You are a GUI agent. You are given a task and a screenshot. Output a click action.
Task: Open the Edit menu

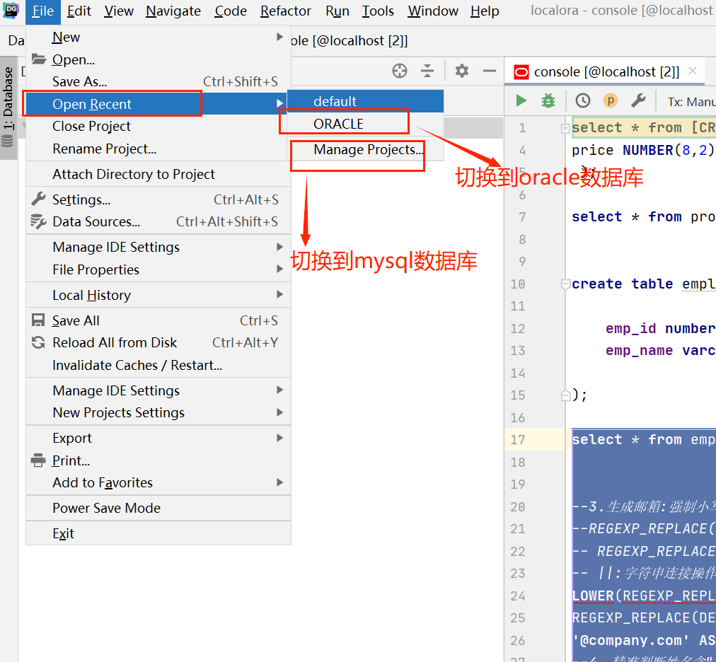(79, 11)
